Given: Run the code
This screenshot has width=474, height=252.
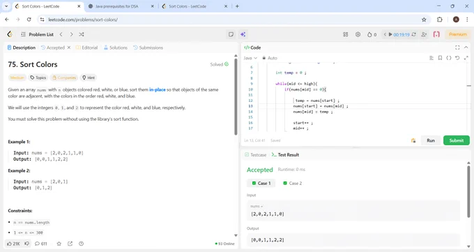Looking at the screenshot, I should click(431, 140).
